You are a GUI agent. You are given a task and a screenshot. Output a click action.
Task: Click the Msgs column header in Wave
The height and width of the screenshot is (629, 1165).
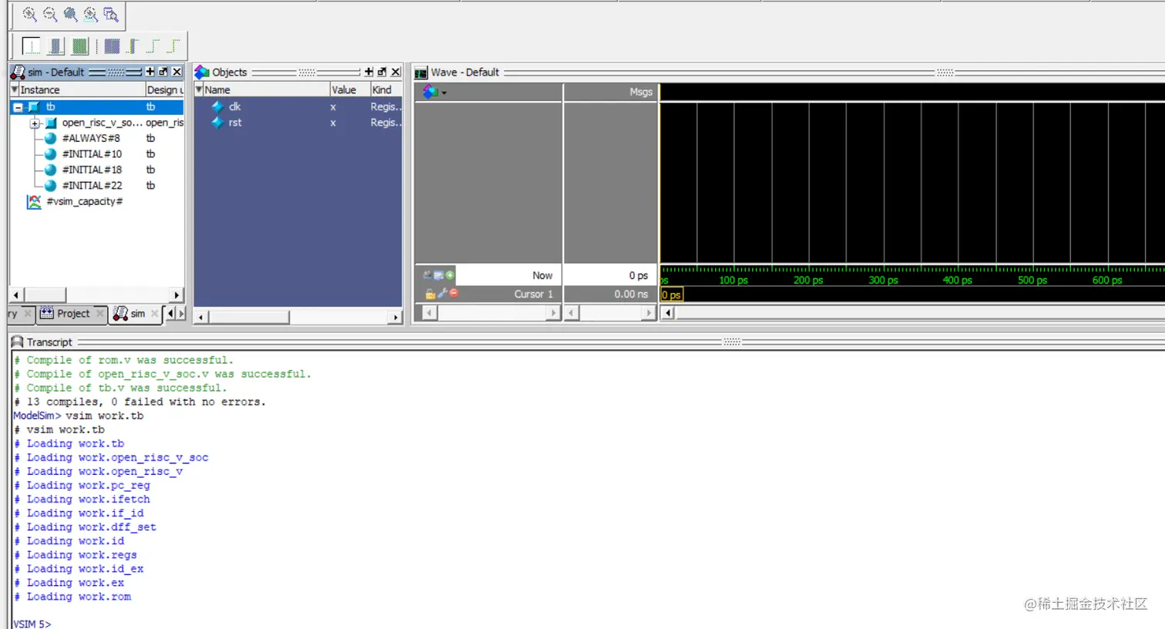pos(610,92)
